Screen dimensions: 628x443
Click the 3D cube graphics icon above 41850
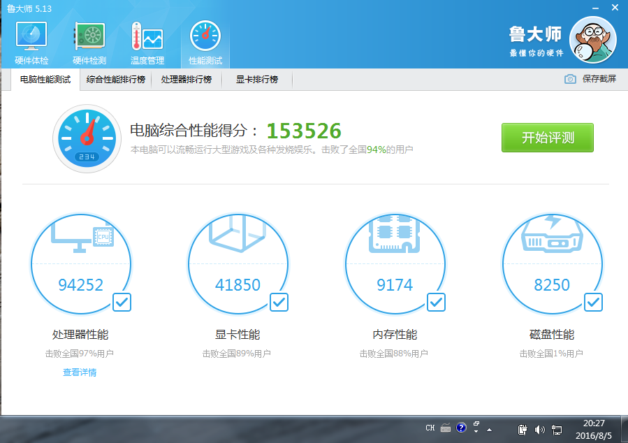pyautogui.click(x=237, y=233)
